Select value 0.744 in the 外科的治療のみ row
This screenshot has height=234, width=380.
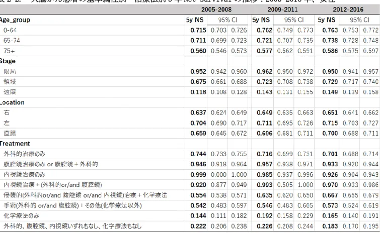pos(198,154)
